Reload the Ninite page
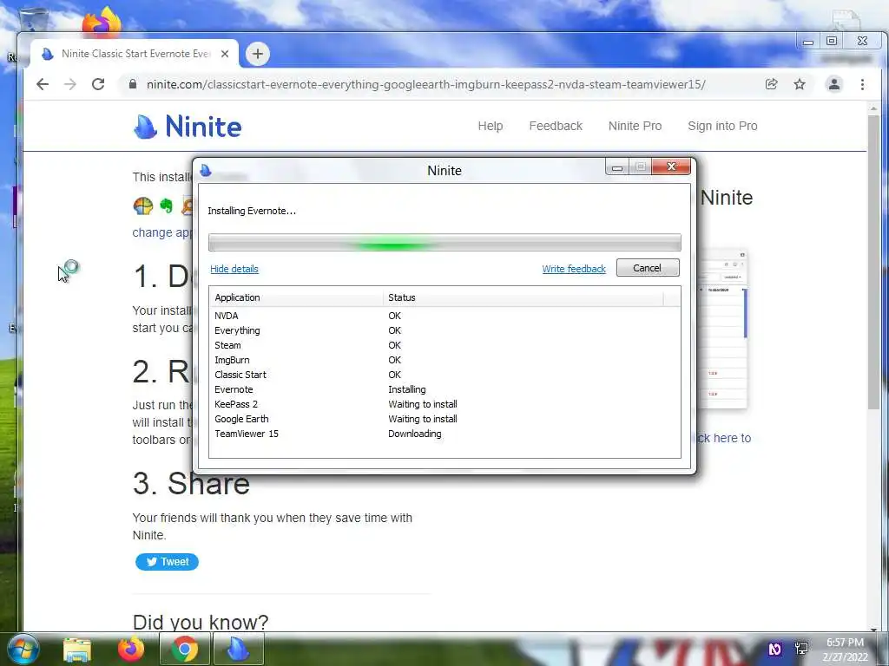The image size is (889, 666). (98, 84)
